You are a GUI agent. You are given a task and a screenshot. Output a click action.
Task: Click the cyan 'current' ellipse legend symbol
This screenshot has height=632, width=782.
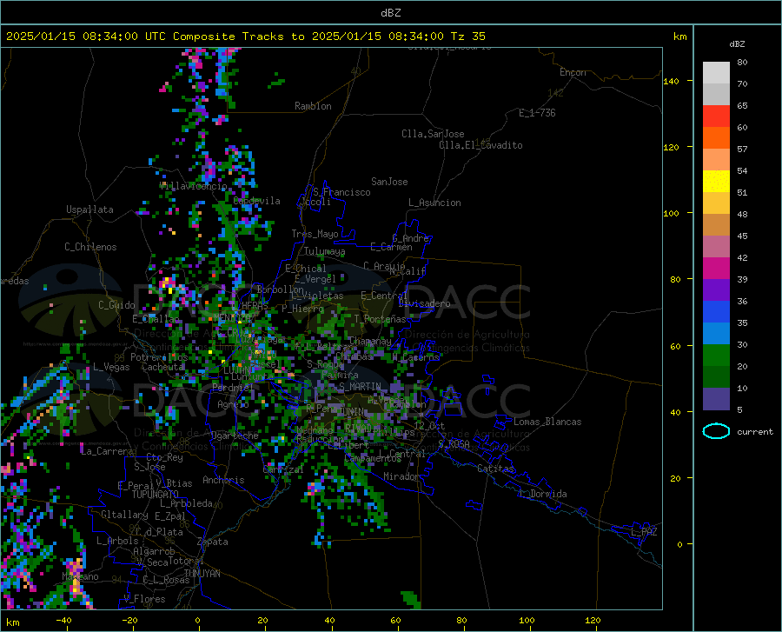[x=716, y=431]
